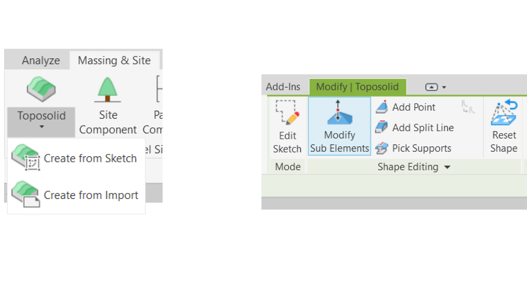Expand the Shape Editing panel arrow
Screen dimensions: 527x296
pos(448,167)
